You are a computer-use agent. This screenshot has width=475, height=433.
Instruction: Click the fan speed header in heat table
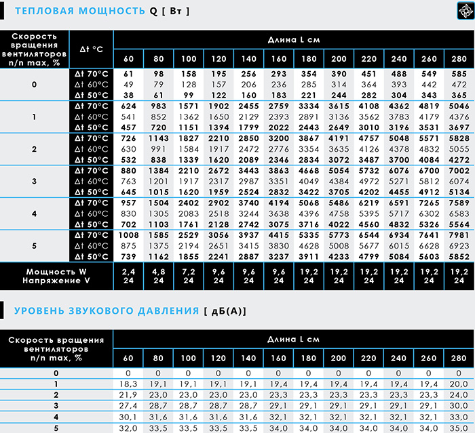pos(34,49)
